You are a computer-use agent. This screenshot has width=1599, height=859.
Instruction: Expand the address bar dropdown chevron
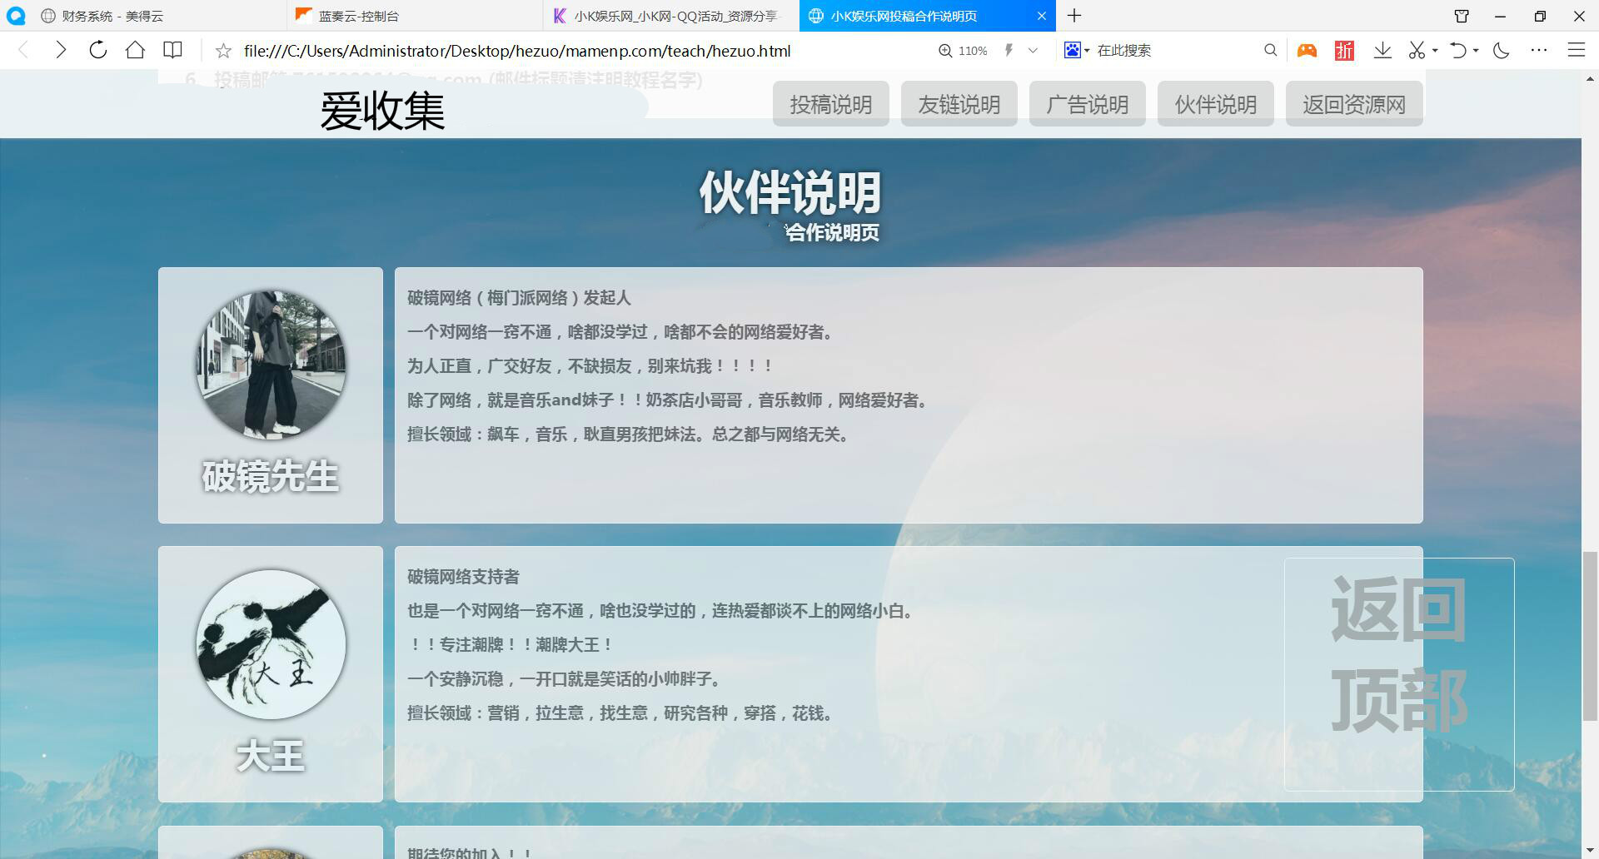pos(1033,51)
